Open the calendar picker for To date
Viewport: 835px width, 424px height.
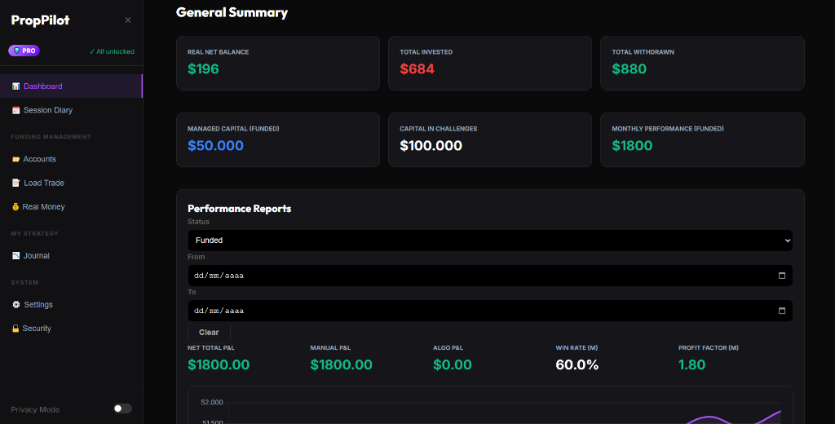(x=782, y=311)
